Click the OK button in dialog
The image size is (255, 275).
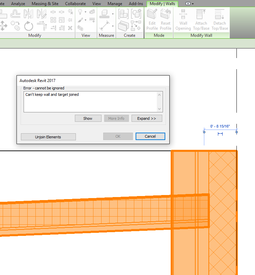118,136
